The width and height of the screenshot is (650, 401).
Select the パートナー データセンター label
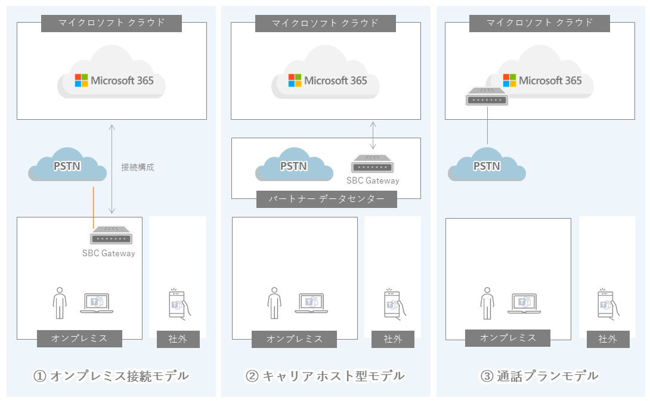[x=327, y=199]
